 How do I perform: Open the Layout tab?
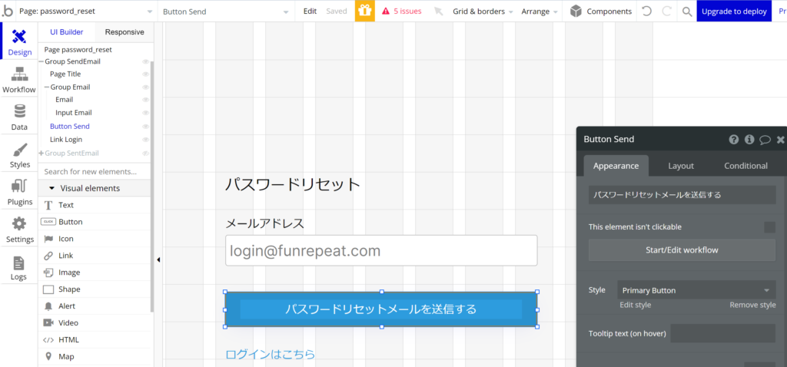click(681, 166)
